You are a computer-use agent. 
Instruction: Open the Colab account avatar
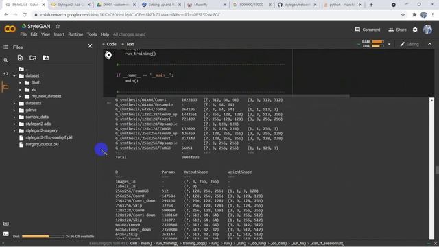pyautogui.click(x=427, y=30)
